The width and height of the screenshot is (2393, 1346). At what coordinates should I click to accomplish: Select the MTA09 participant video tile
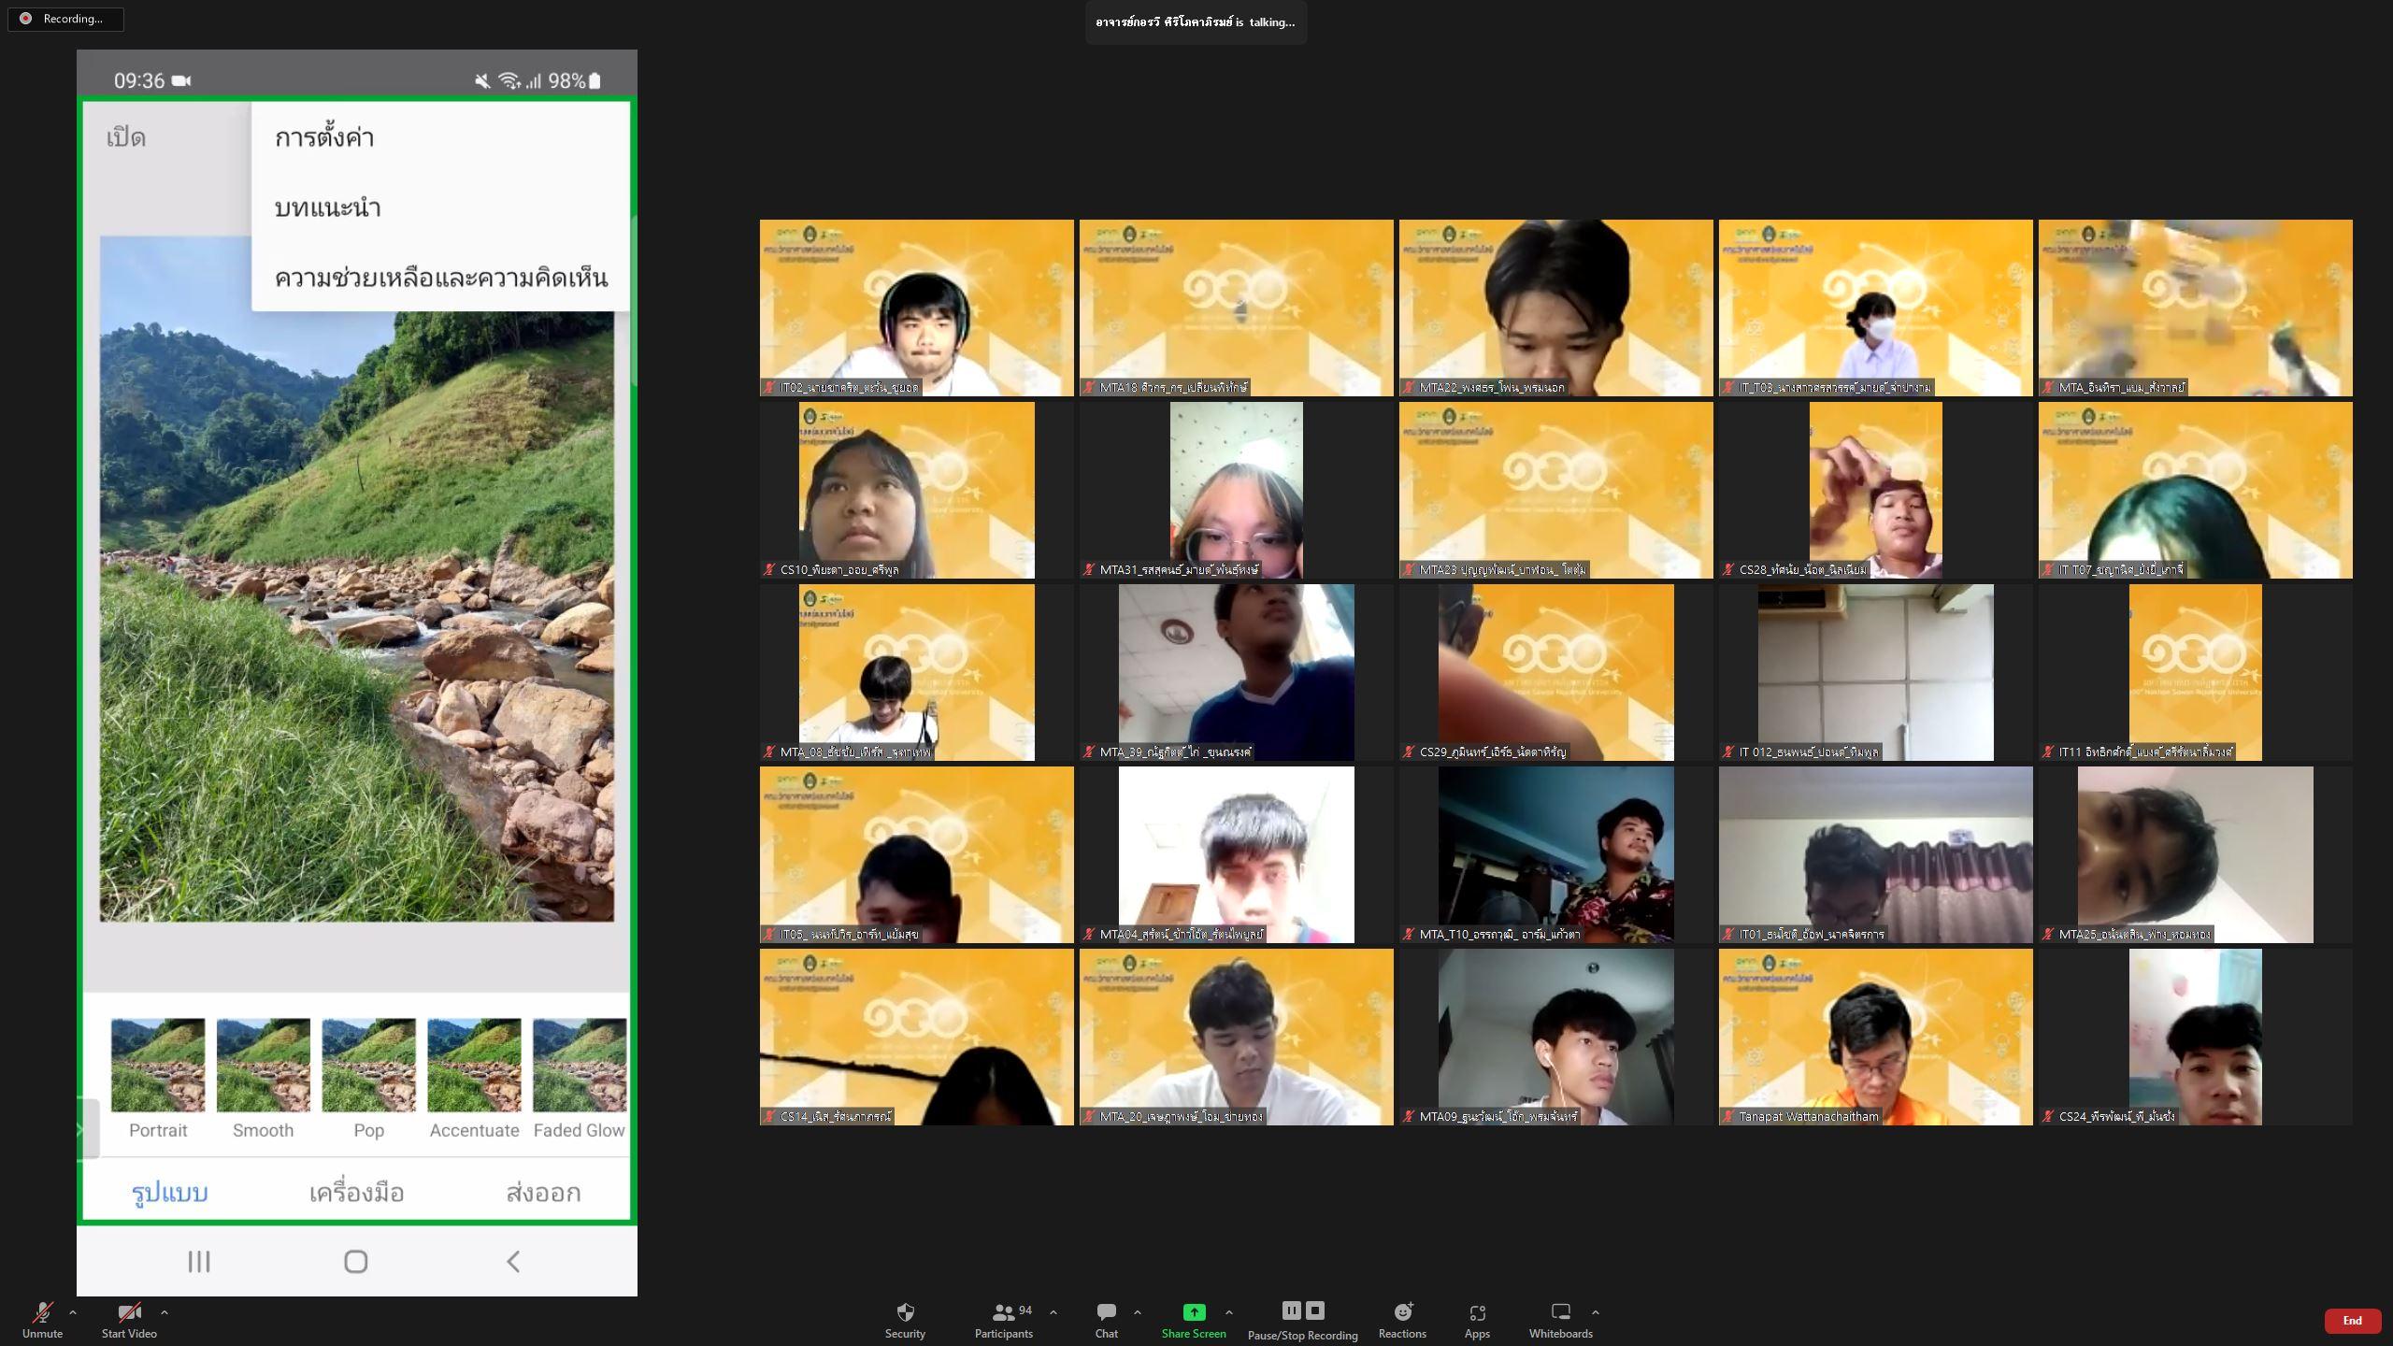tap(1556, 1037)
